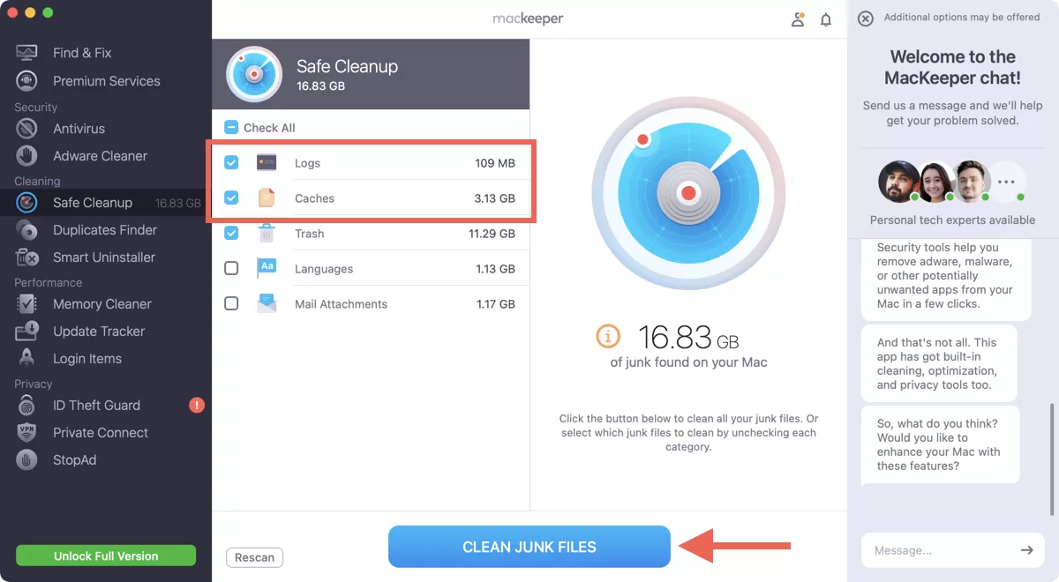Click the Smart Uninstaller icon
The image size is (1059, 582).
coord(27,257)
